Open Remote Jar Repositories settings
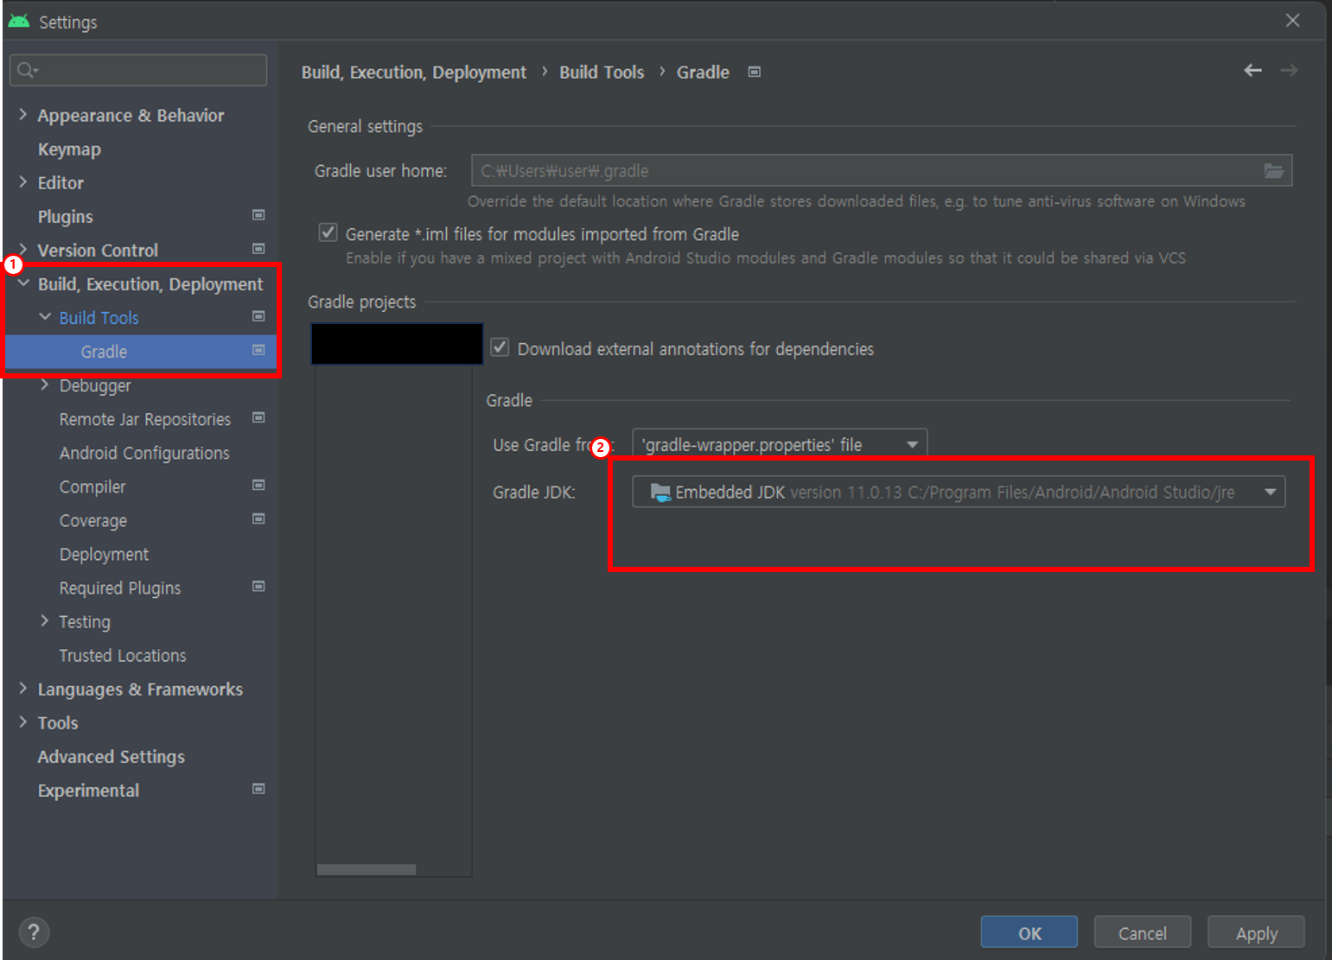The image size is (1332, 960). 145,419
